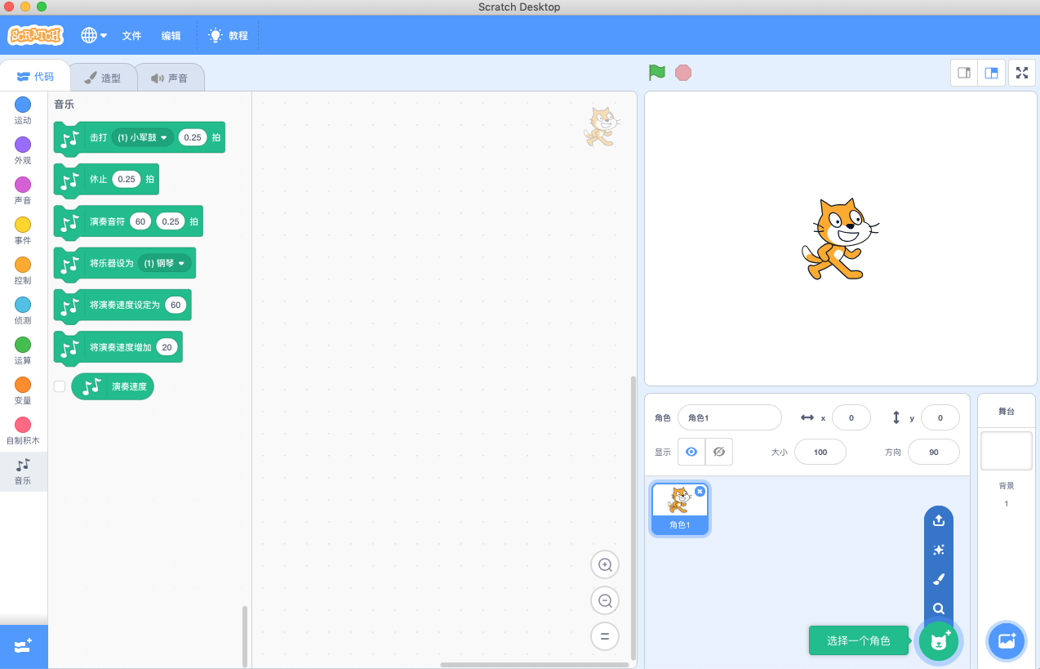Screen dimensions: 1040x669
Task: Click the search sprite library icon
Action: click(939, 609)
